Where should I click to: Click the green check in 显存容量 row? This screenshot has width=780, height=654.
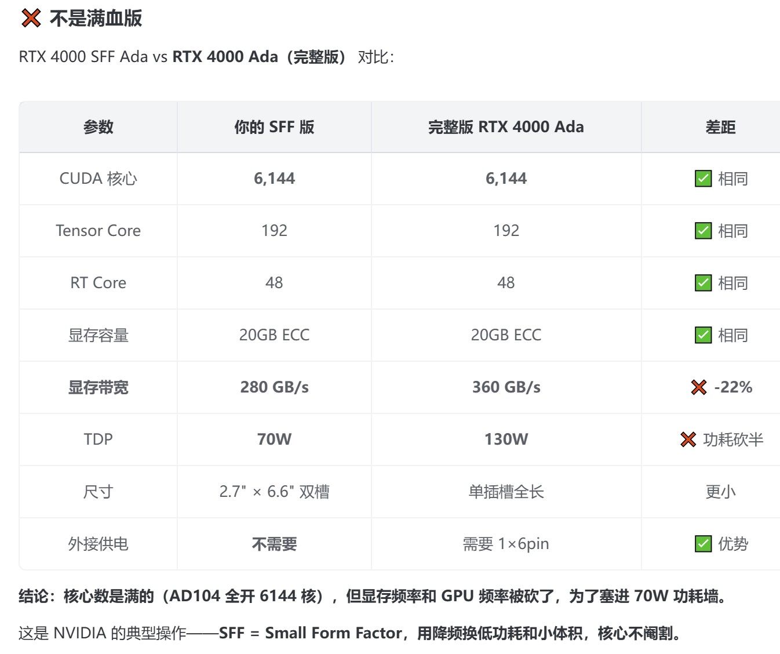coord(703,335)
